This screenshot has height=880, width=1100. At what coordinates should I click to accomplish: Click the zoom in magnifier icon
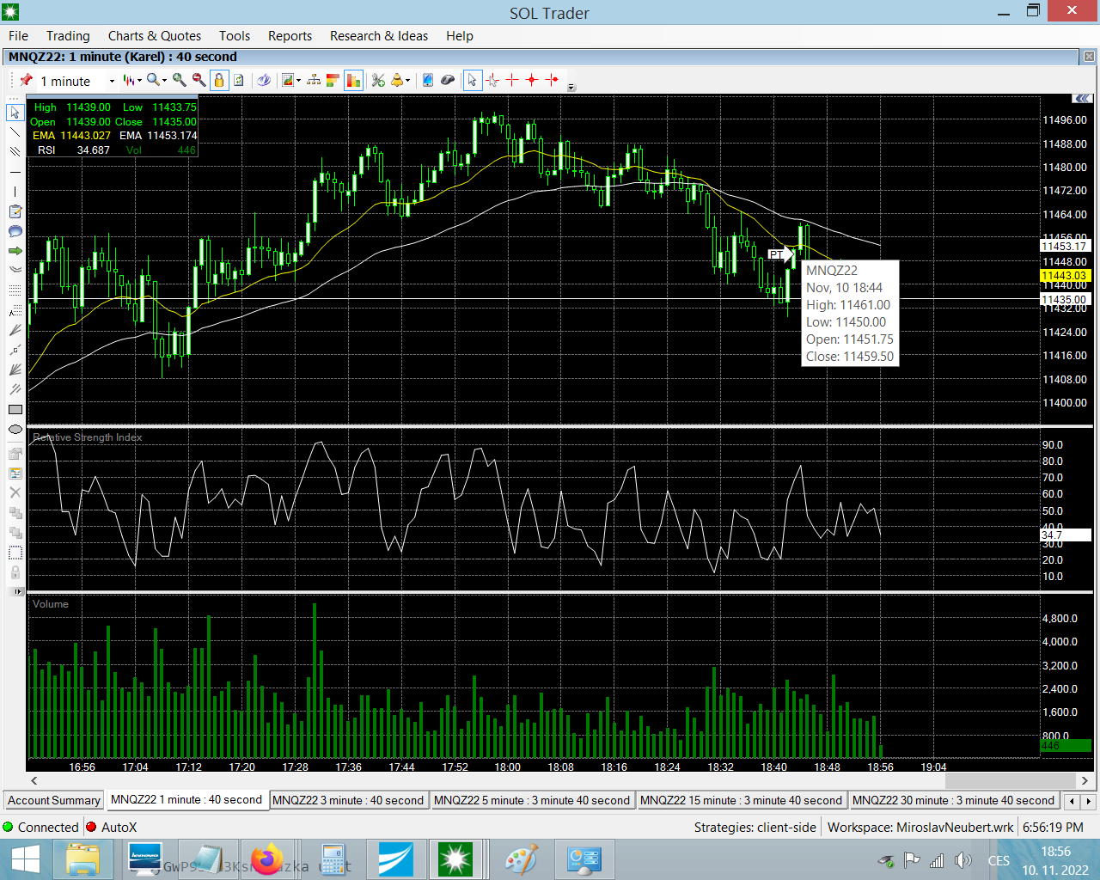coord(179,80)
